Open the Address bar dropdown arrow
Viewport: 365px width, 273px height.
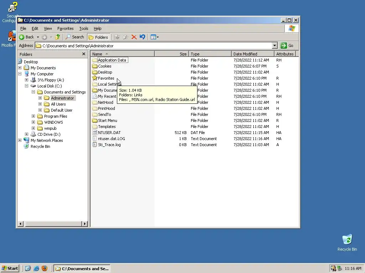pos(275,45)
